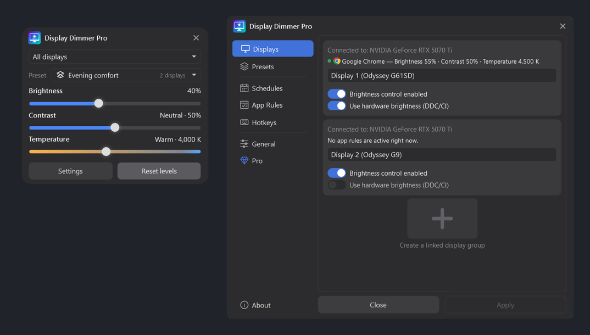This screenshot has height=335, width=590.
Task: Click the Presets layers icon in sidebar
Action: point(244,66)
